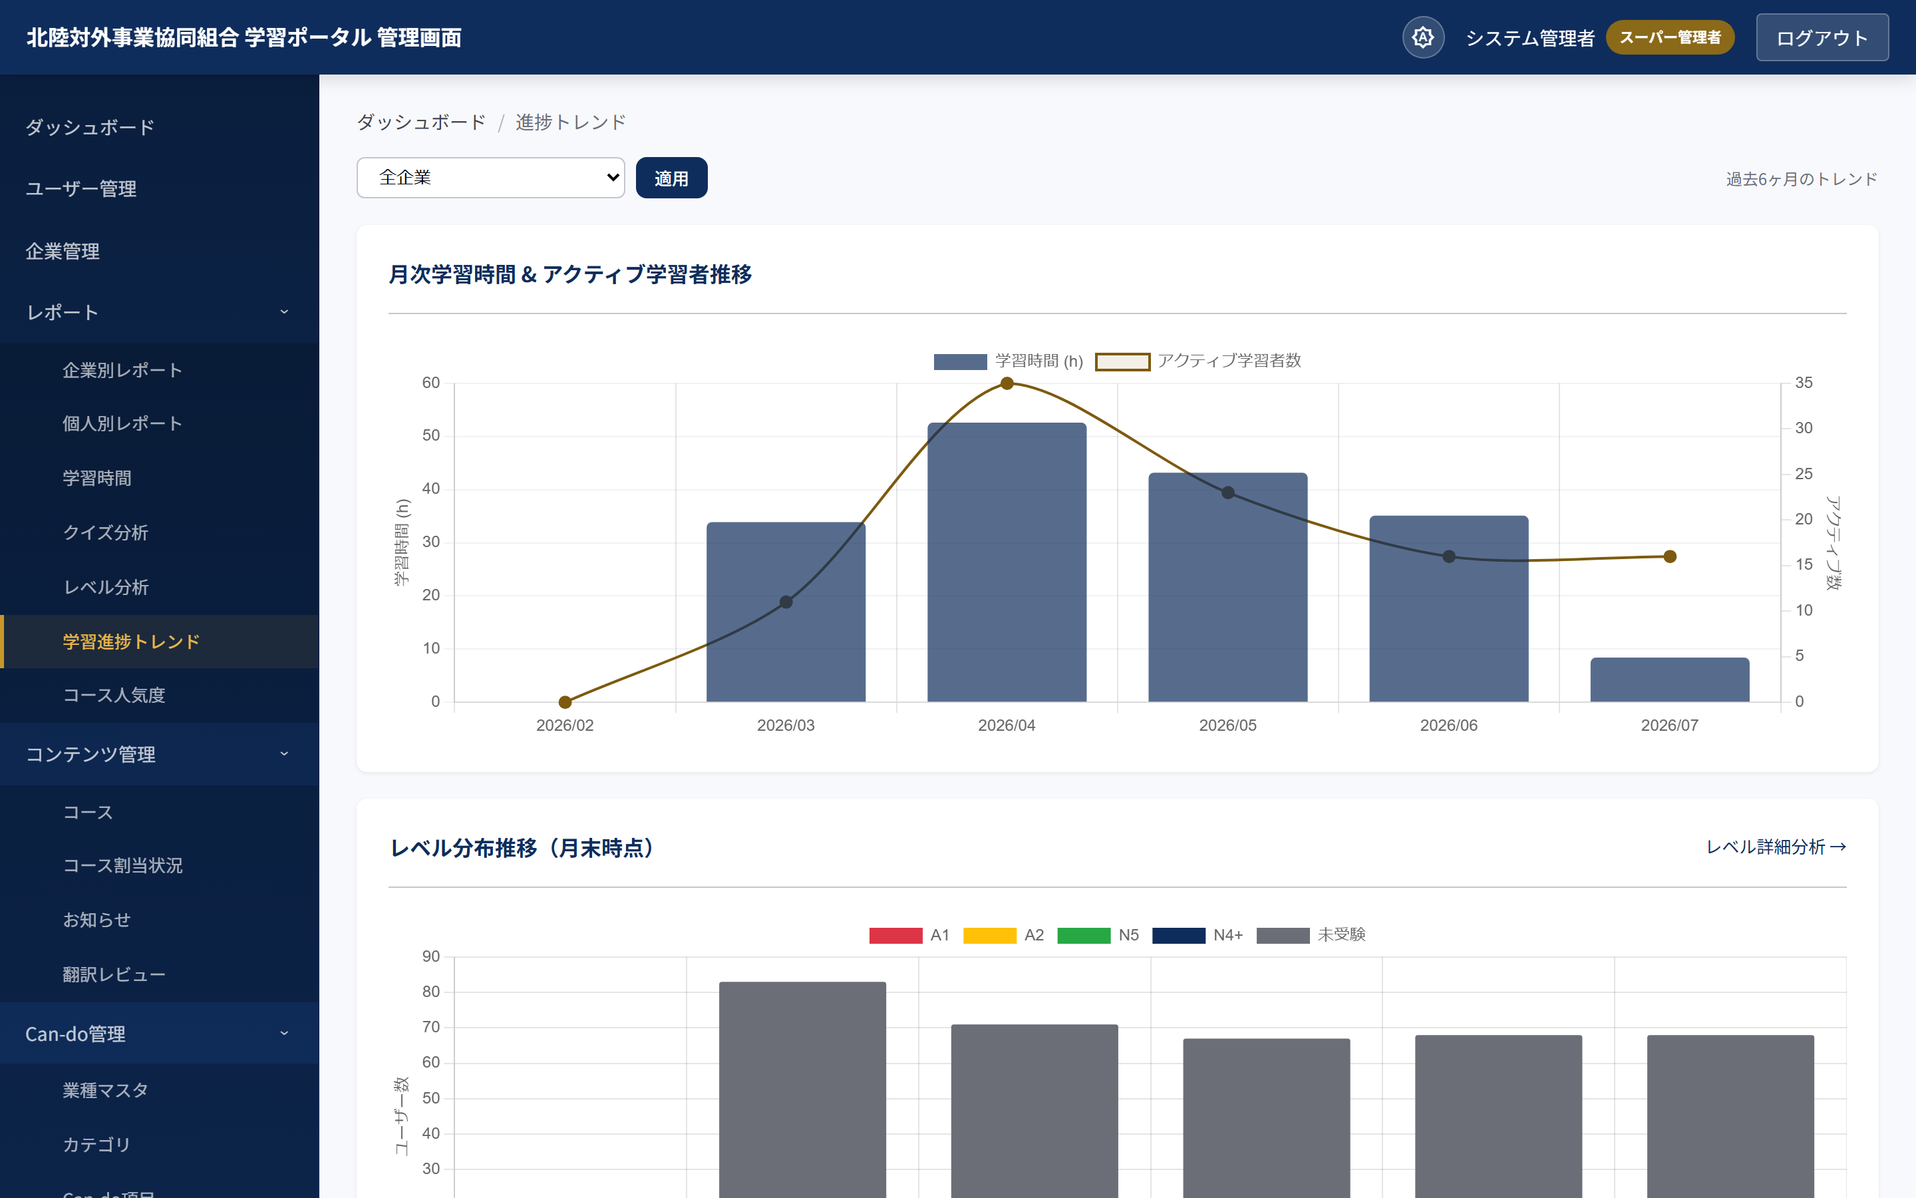Click the 2026/06 study-hours bar

coord(1448,608)
